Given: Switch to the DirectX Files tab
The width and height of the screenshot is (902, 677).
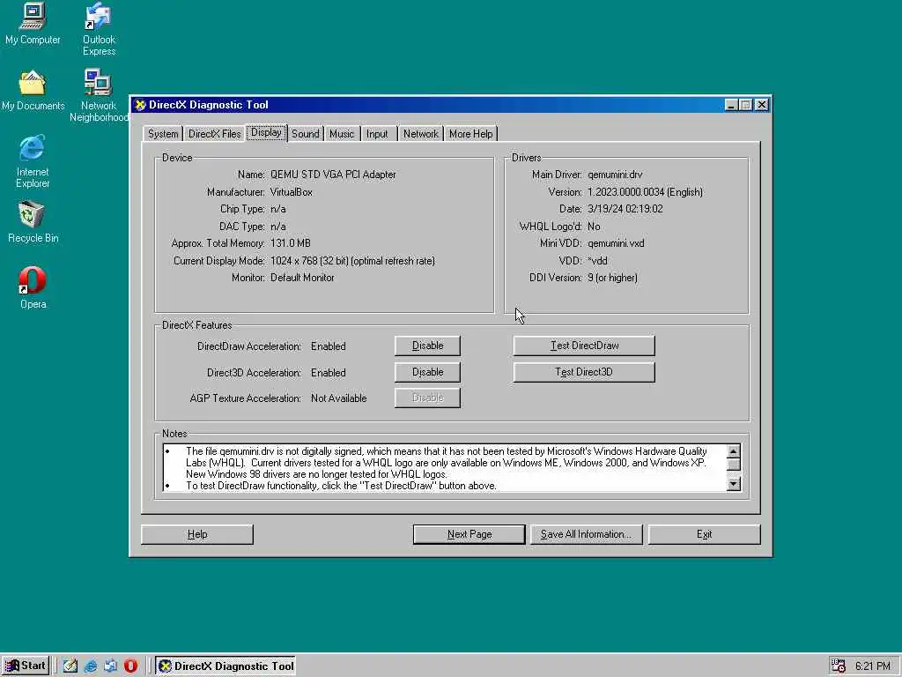Looking at the screenshot, I should 215,134.
